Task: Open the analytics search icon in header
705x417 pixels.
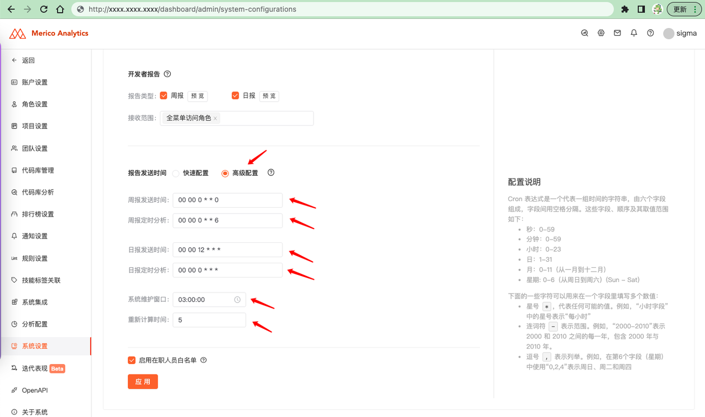Action: (x=585, y=33)
